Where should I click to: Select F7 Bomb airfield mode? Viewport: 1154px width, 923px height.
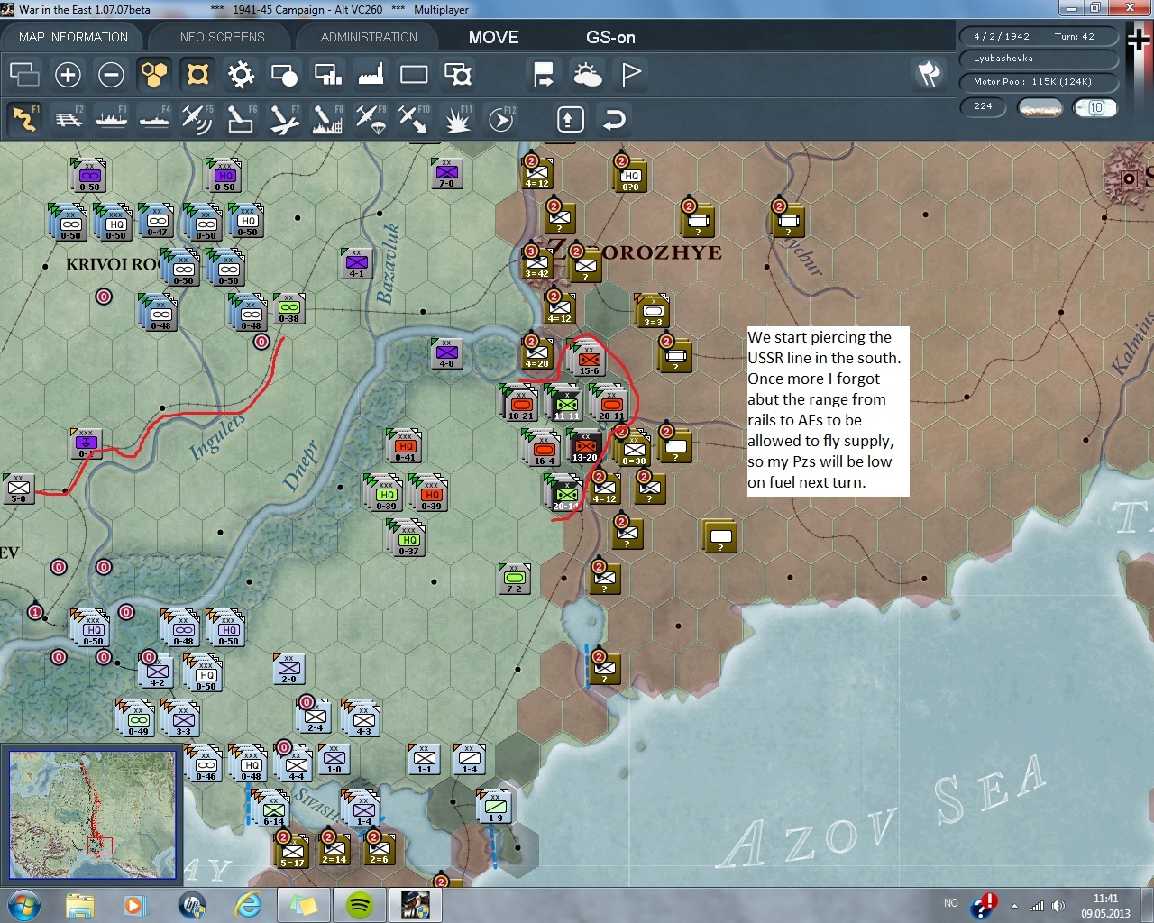tap(284, 118)
